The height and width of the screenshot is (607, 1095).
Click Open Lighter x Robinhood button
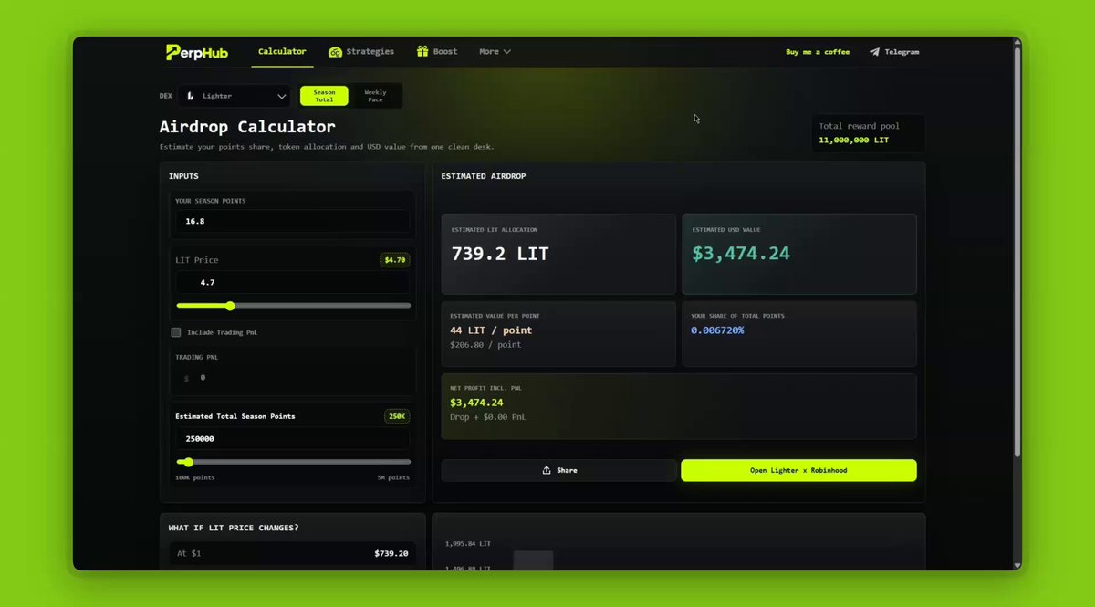(x=798, y=470)
